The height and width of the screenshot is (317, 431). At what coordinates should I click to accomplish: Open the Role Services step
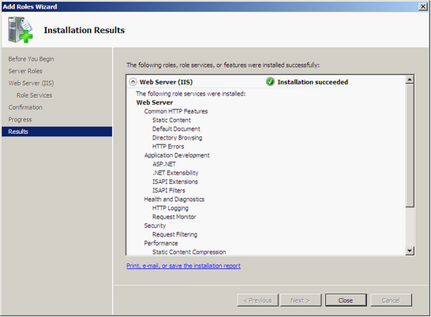coord(35,95)
